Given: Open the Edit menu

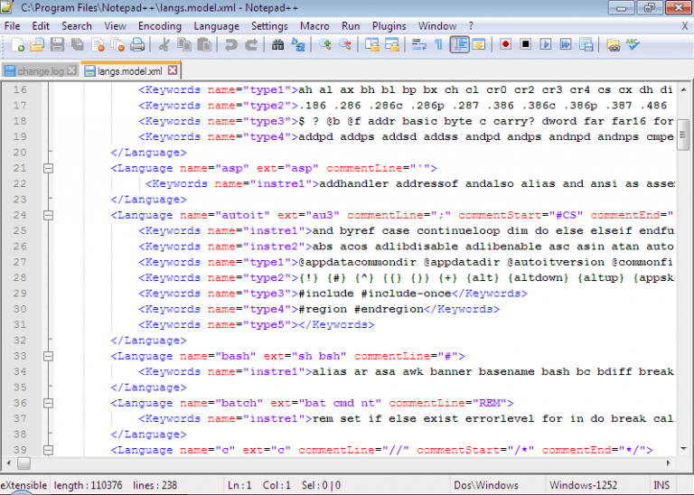Looking at the screenshot, I should (41, 26).
